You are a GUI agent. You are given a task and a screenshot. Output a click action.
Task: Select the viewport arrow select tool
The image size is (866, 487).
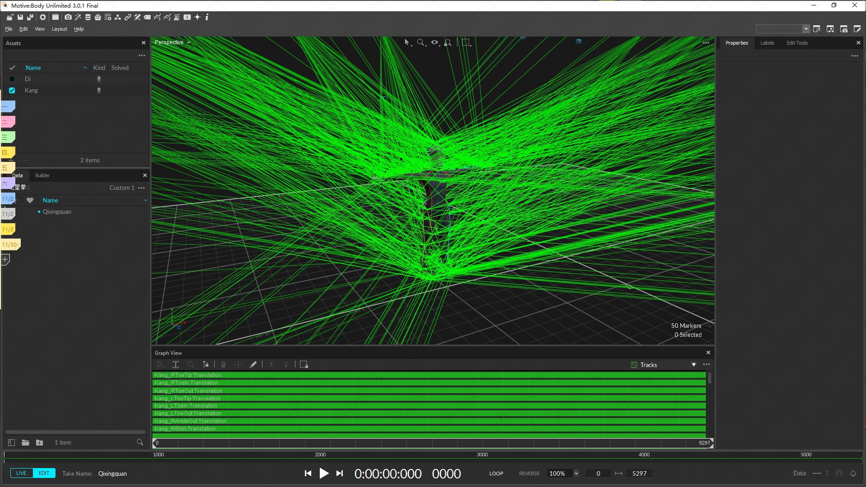(407, 42)
